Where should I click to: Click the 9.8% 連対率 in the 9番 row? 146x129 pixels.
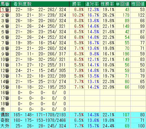pyautogui.click(x=94, y=54)
